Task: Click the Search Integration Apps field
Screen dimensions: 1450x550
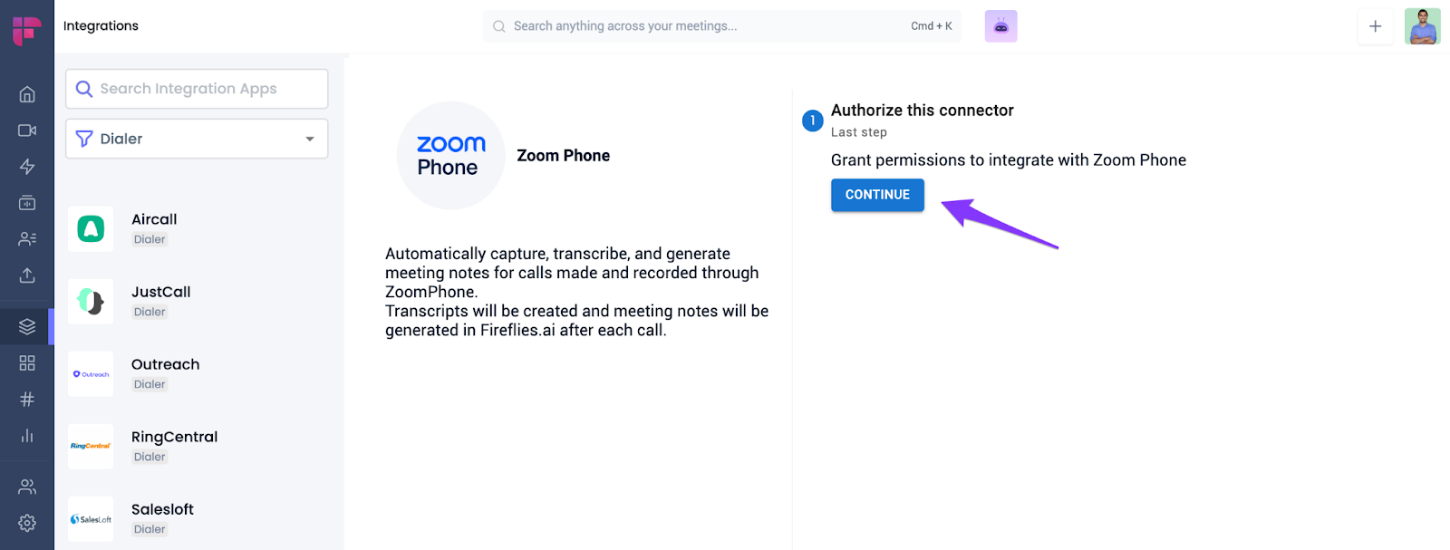Action: coord(197,89)
